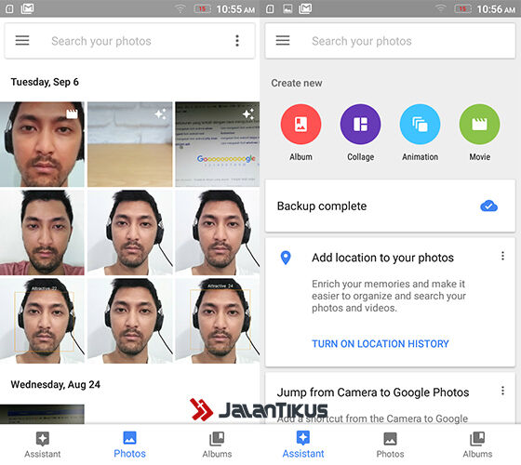The image size is (521, 465).
Task: Open the partial Aug 24 photo thumbnail
Action: coord(42,414)
